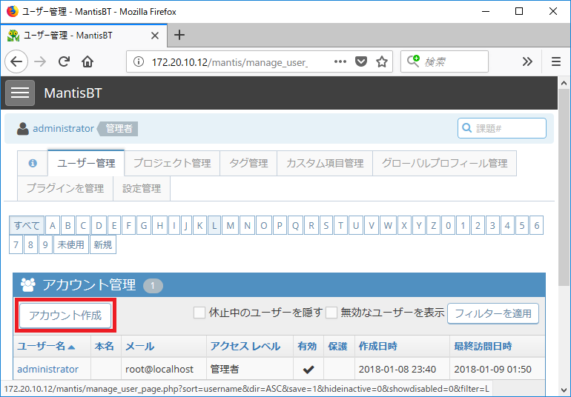
Task: Switch to プロジェクト管理 tab
Action: pos(172,163)
